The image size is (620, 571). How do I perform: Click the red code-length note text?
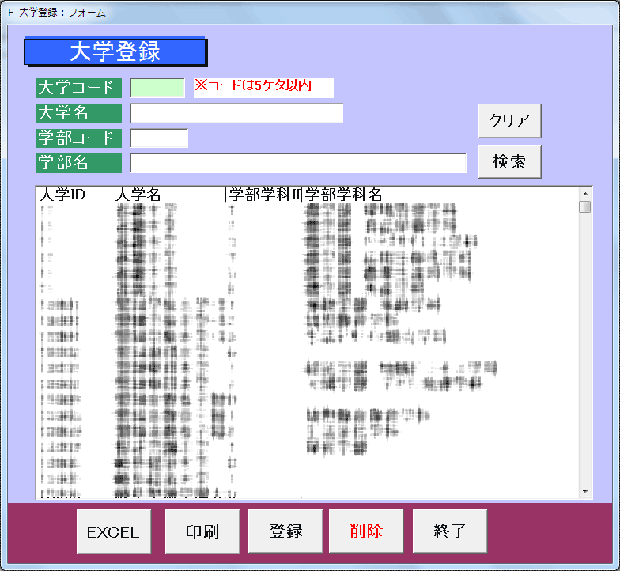click(x=263, y=87)
